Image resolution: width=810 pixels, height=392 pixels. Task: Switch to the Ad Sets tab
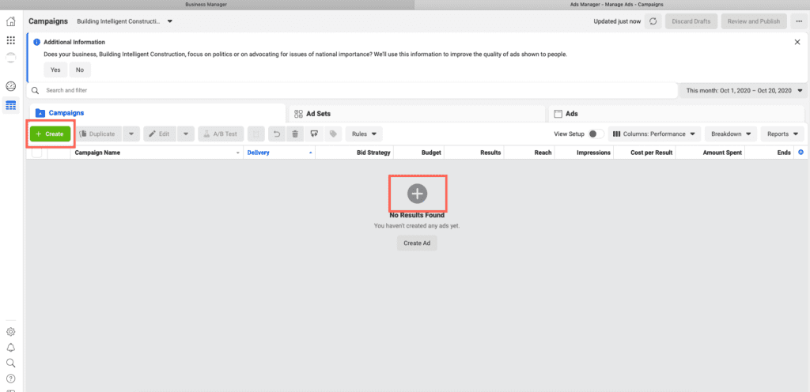click(418, 114)
